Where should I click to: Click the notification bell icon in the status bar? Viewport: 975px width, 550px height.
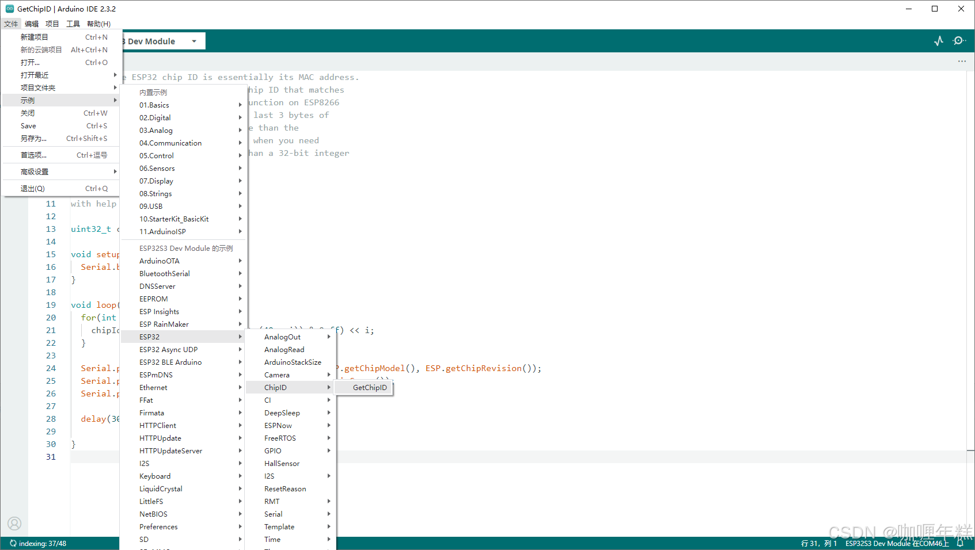click(960, 543)
